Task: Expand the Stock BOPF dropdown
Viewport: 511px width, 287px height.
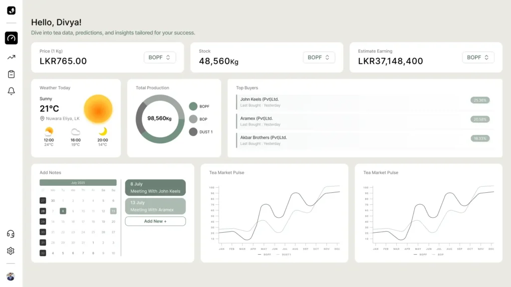Action: [x=319, y=57]
